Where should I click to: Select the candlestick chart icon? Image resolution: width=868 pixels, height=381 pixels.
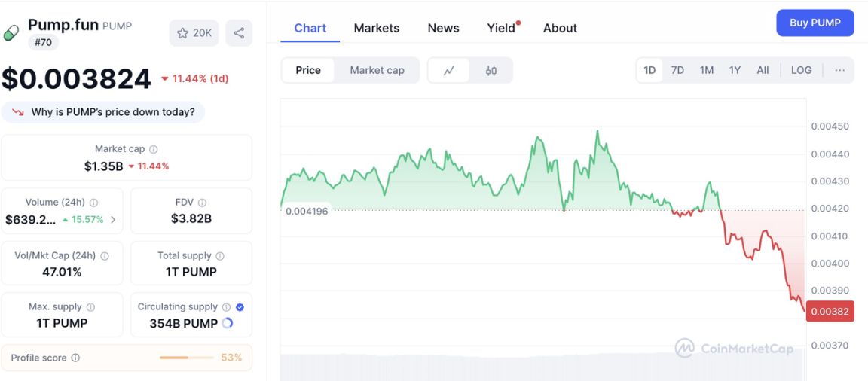click(491, 70)
